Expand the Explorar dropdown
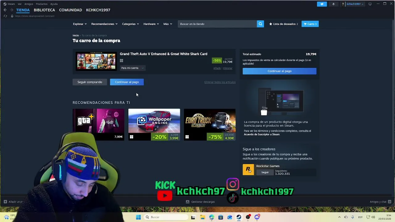This screenshot has height=222, width=395. (x=80, y=24)
